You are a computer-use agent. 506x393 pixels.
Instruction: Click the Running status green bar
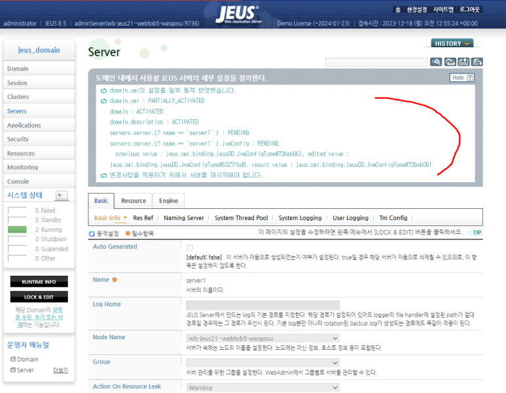point(18,230)
